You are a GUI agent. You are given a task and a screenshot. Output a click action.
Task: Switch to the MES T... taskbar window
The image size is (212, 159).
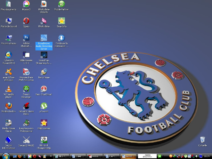[61, 156]
